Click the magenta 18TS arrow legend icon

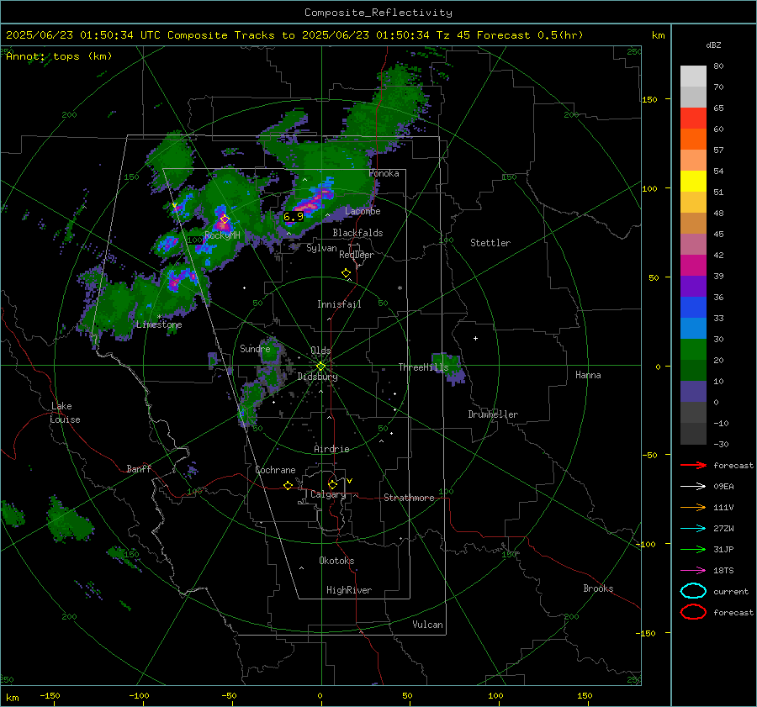pos(693,571)
